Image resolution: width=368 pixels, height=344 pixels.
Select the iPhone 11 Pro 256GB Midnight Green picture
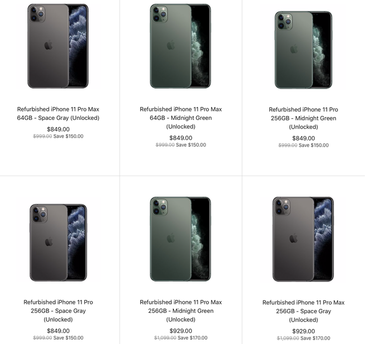tap(303, 50)
